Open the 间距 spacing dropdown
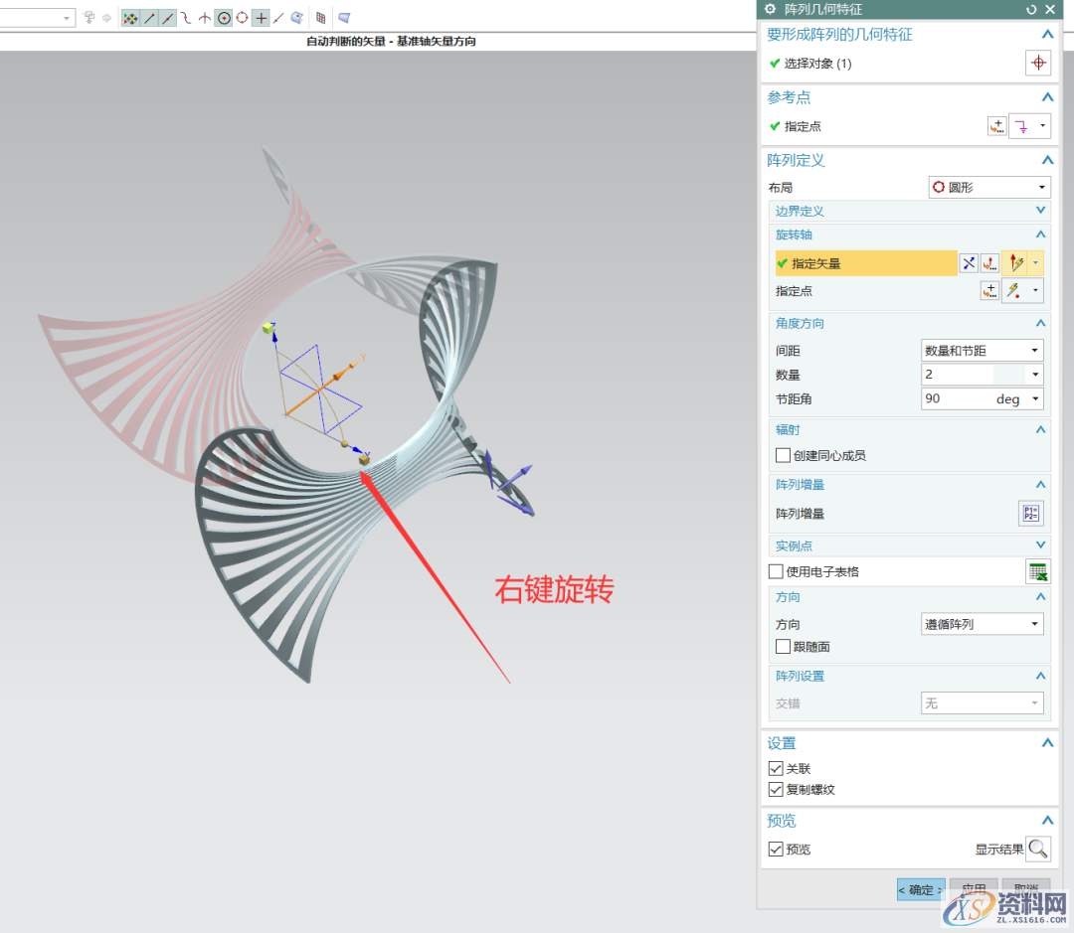 [x=983, y=350]
